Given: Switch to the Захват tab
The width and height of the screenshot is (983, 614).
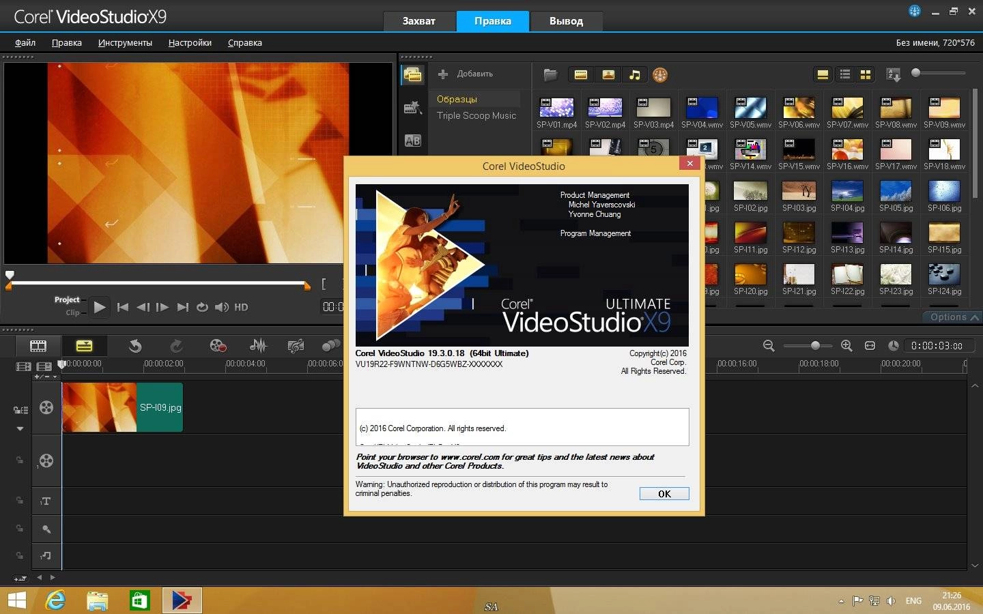Looking at the screenshot, I should (418, 21).
